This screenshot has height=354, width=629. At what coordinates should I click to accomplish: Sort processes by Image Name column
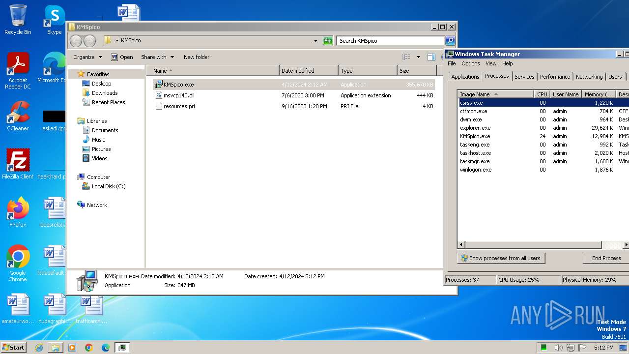(495, 94)
